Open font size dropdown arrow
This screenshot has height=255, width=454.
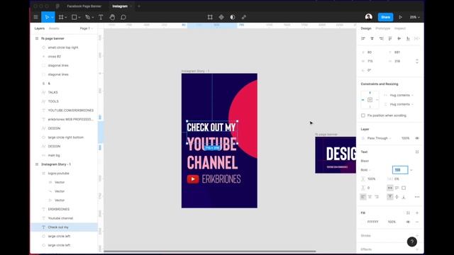411,170
